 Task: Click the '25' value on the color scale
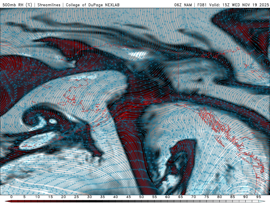[77, 197]
